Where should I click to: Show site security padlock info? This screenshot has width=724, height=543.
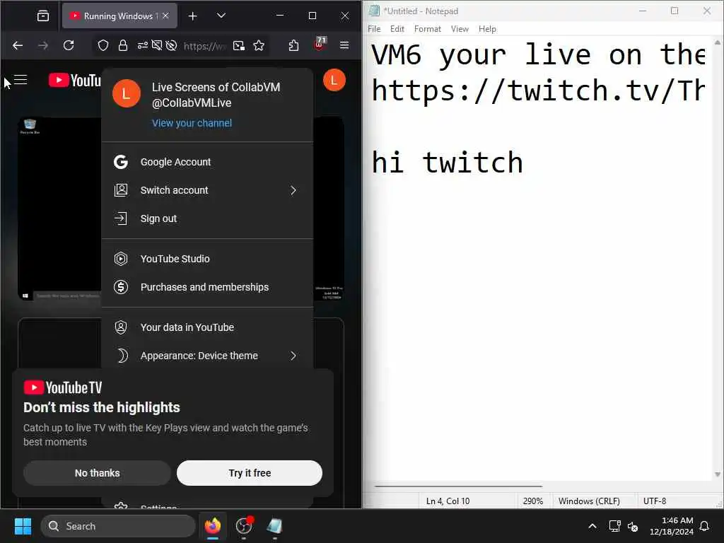[123, 45]
